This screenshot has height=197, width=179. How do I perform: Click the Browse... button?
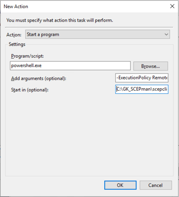tap(151, 66)
